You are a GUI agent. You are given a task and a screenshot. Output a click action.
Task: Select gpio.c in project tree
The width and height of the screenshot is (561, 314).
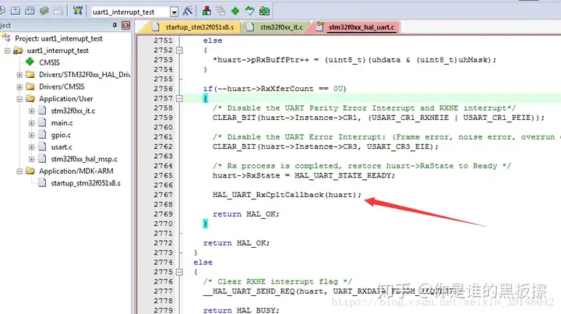click(61, 136)
